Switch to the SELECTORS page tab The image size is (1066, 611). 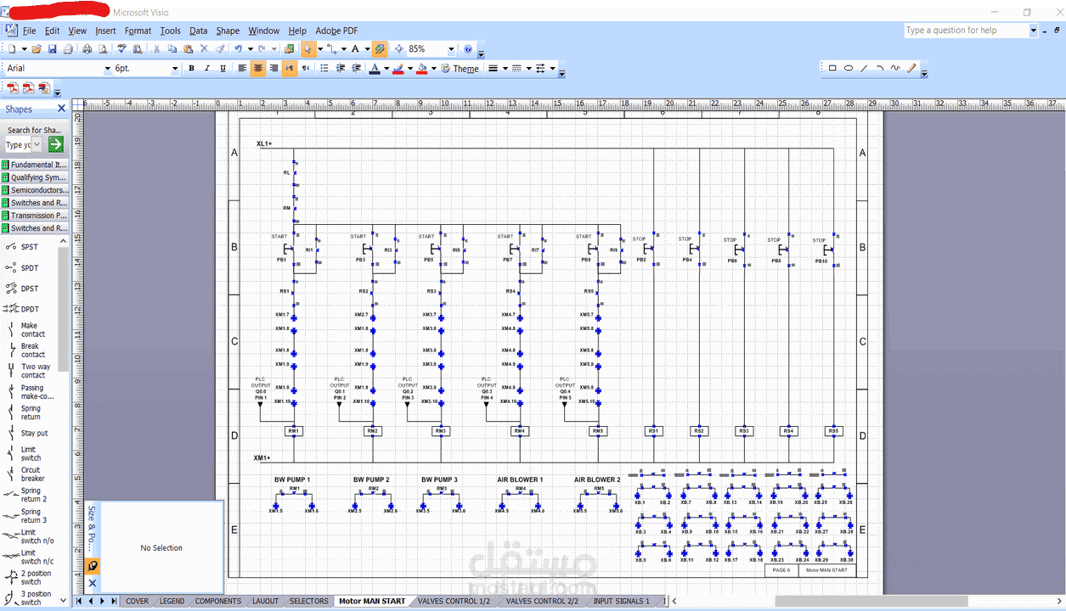(308, 601)
